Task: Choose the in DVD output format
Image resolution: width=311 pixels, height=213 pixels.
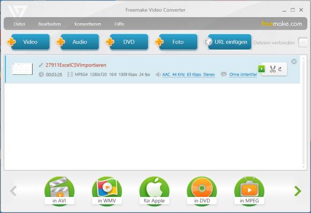Action: click(202, 191)
